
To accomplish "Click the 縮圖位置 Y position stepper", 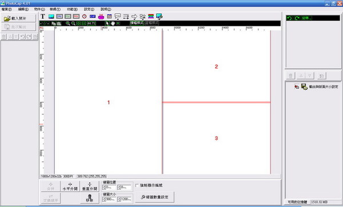I will tap(119, 188).
